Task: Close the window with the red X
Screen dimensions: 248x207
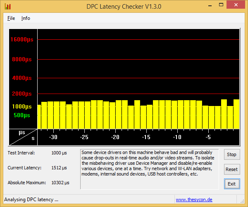Action: [x=236, y=5]
